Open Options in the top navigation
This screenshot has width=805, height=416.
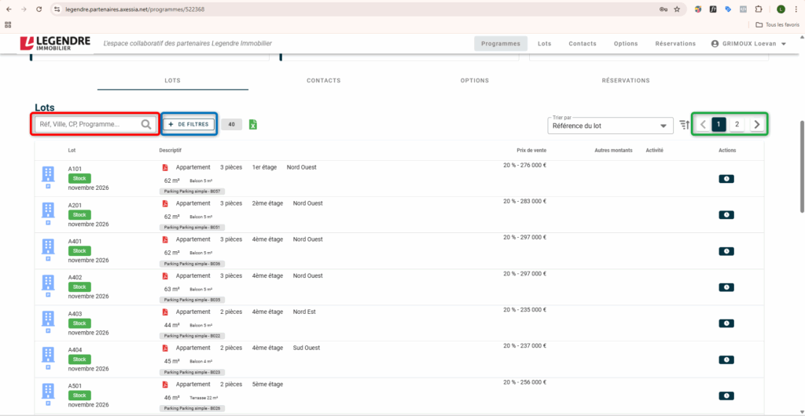click(x=626, y=44)
